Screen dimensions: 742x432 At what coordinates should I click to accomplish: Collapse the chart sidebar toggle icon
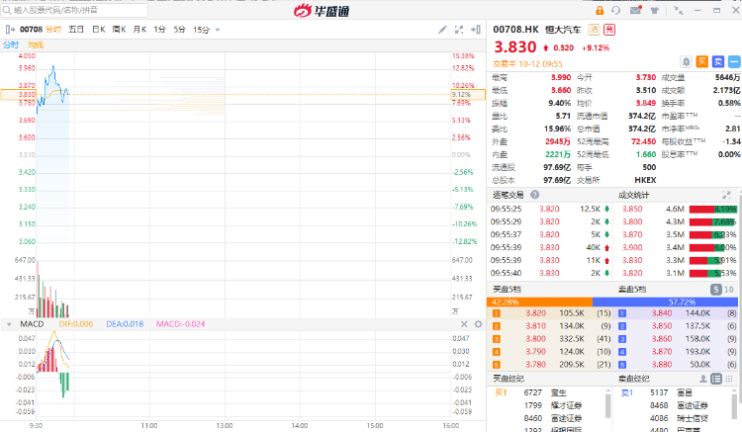click(x=9, y=30)
